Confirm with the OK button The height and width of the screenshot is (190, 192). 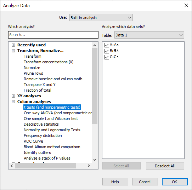(x=175, y=182)
